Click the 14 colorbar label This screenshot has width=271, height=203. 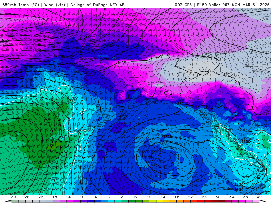[x=163, y=197]
